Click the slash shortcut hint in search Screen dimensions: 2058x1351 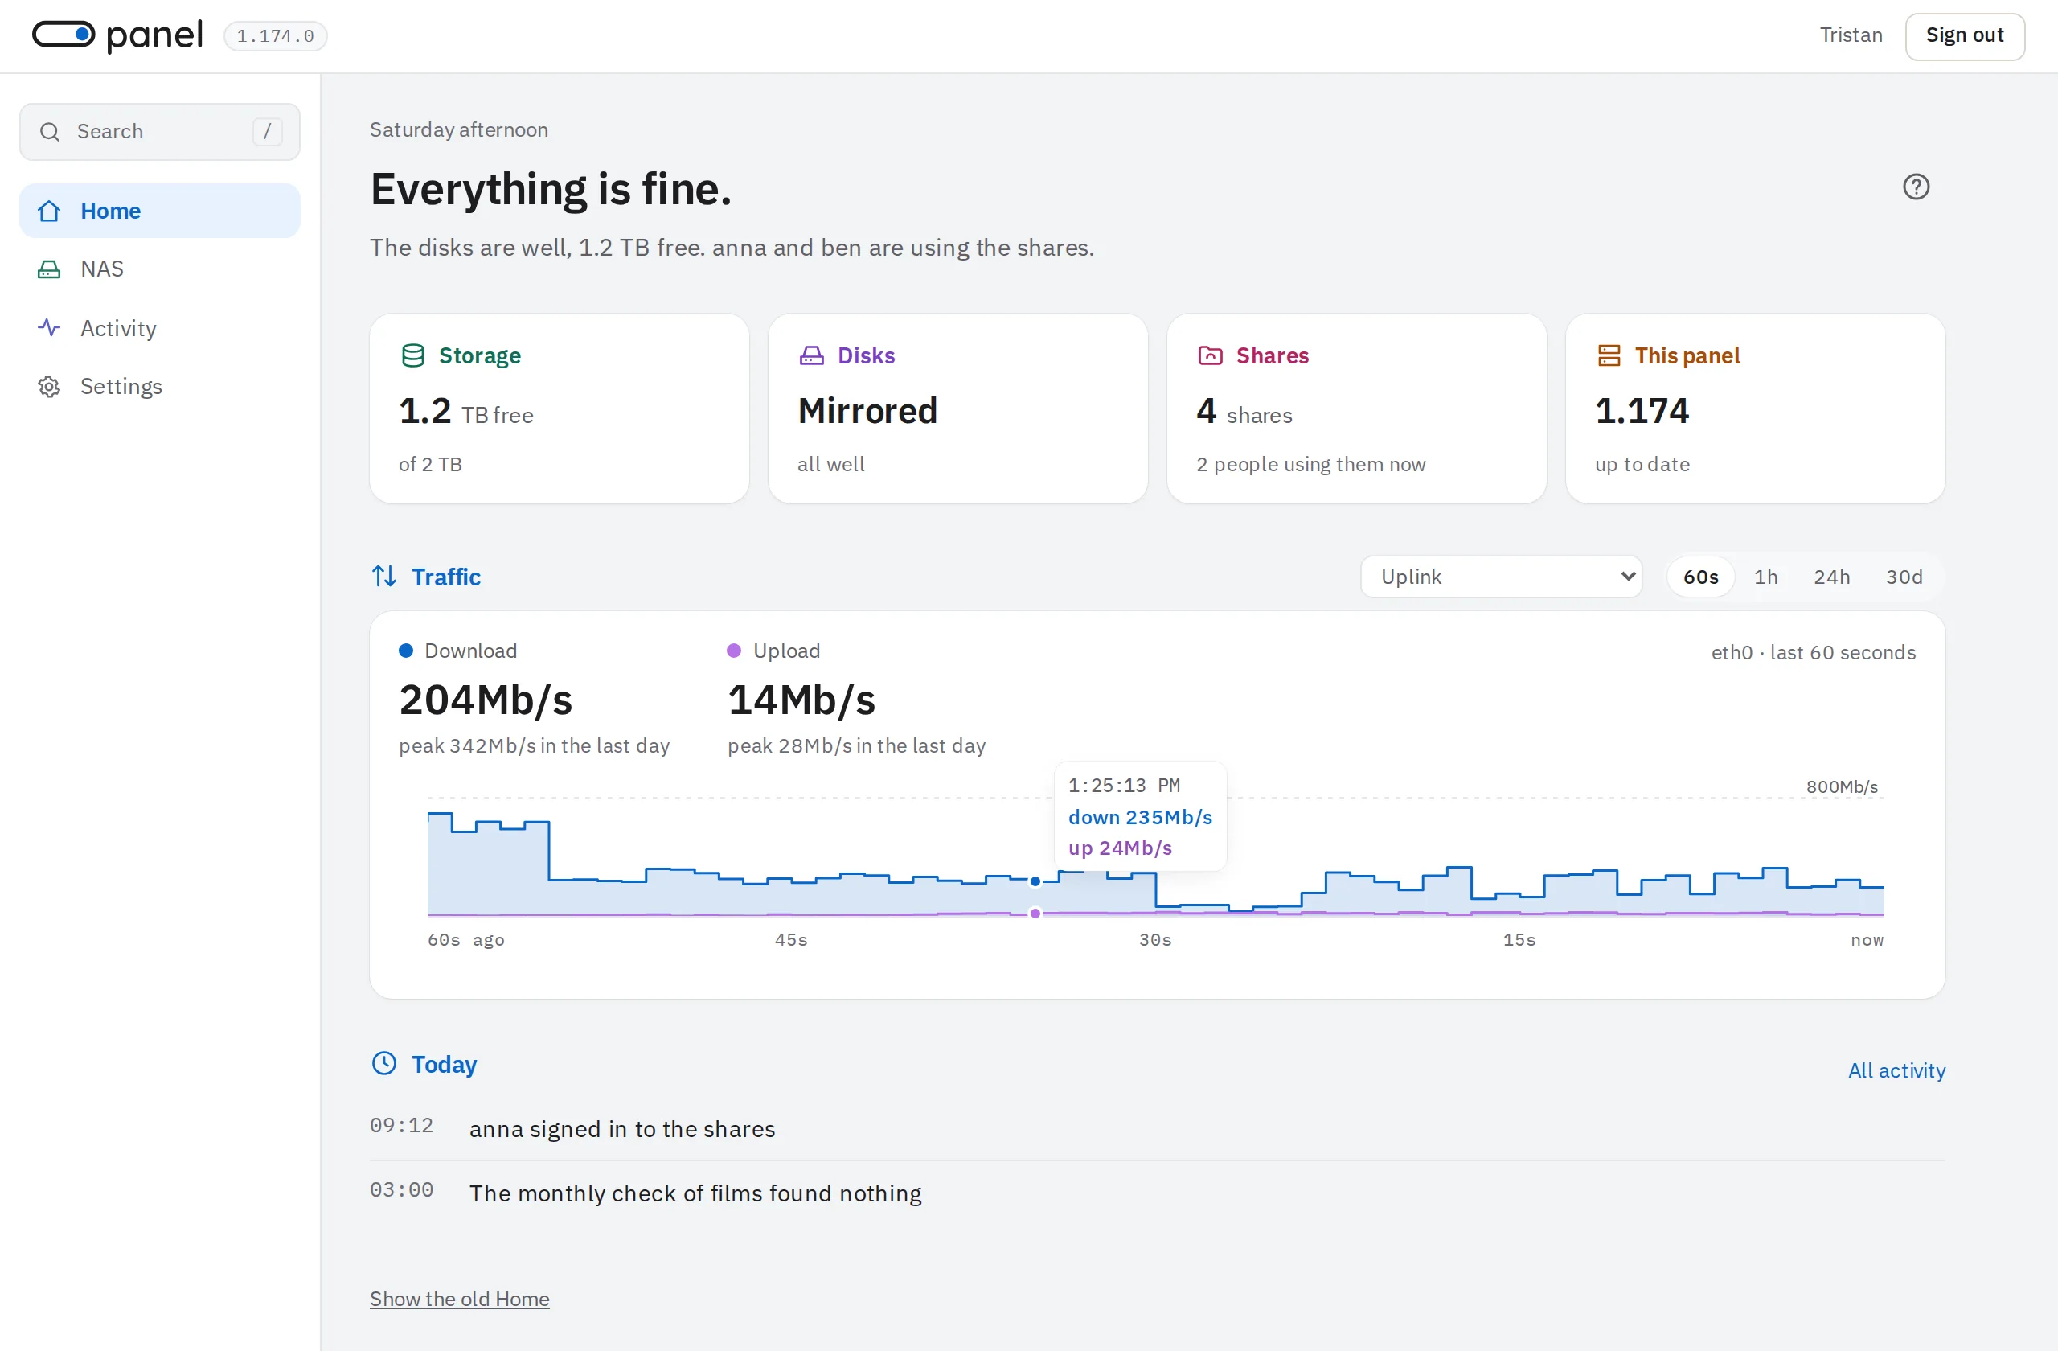267,131
